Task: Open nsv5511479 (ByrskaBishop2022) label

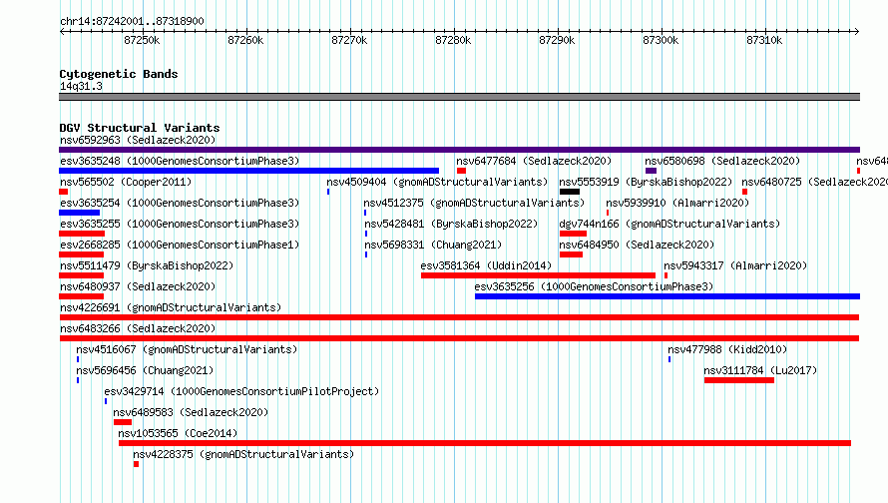Action: point(147,265)
